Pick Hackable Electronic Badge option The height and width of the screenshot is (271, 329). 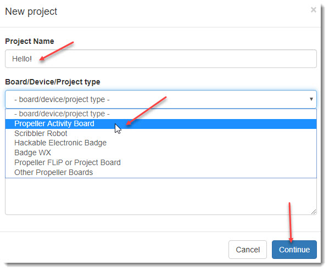(x=161, y=143)
